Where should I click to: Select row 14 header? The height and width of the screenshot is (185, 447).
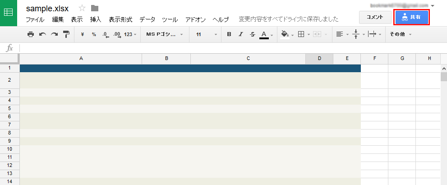pyautogui.click(x=9, y=181)
